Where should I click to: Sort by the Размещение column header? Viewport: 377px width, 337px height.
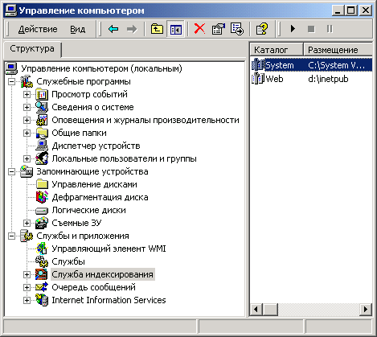pyautogui.click(x=338, y=50)
